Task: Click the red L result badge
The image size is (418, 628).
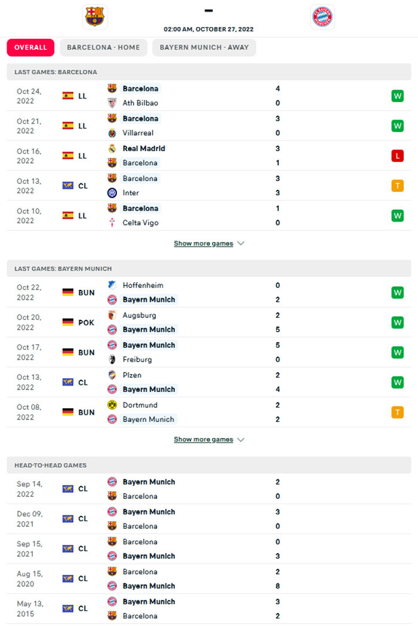Action: pos(397,156)
